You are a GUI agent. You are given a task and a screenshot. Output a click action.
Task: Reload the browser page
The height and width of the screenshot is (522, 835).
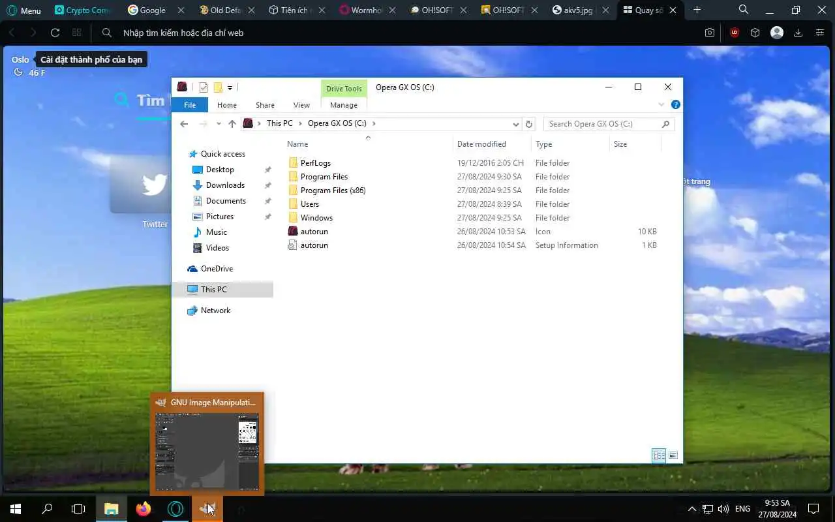click(x=55, y=33)
